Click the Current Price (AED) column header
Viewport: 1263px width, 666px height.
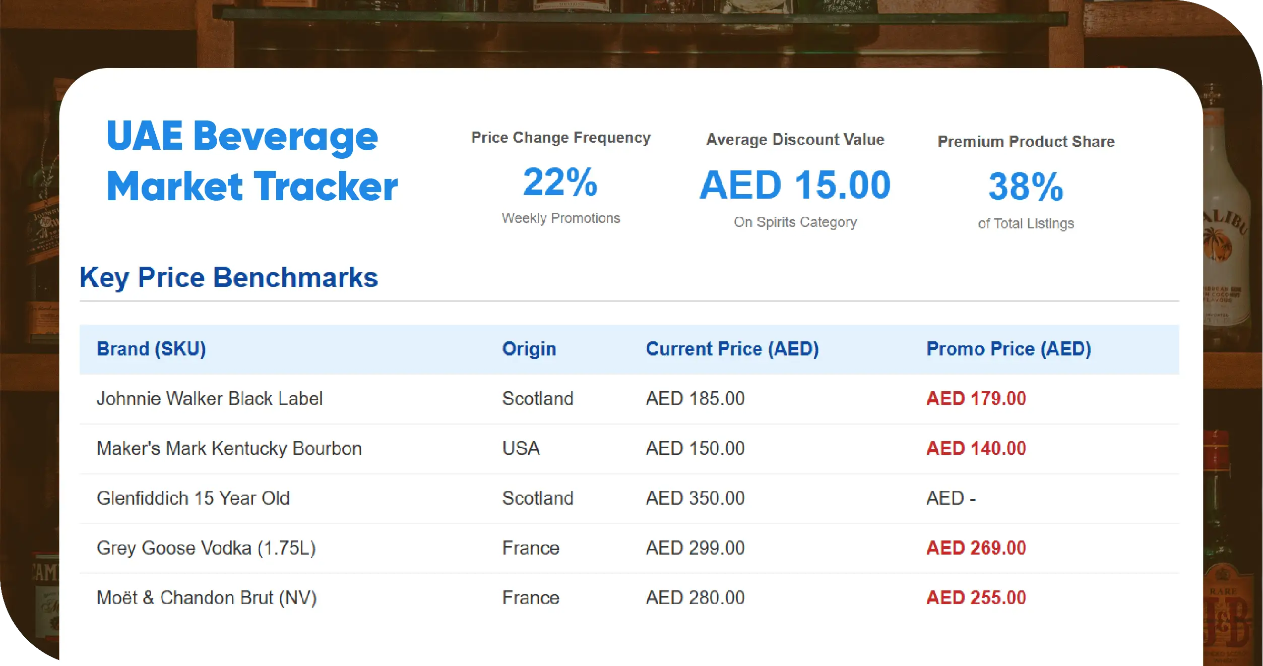click(732, 349)
